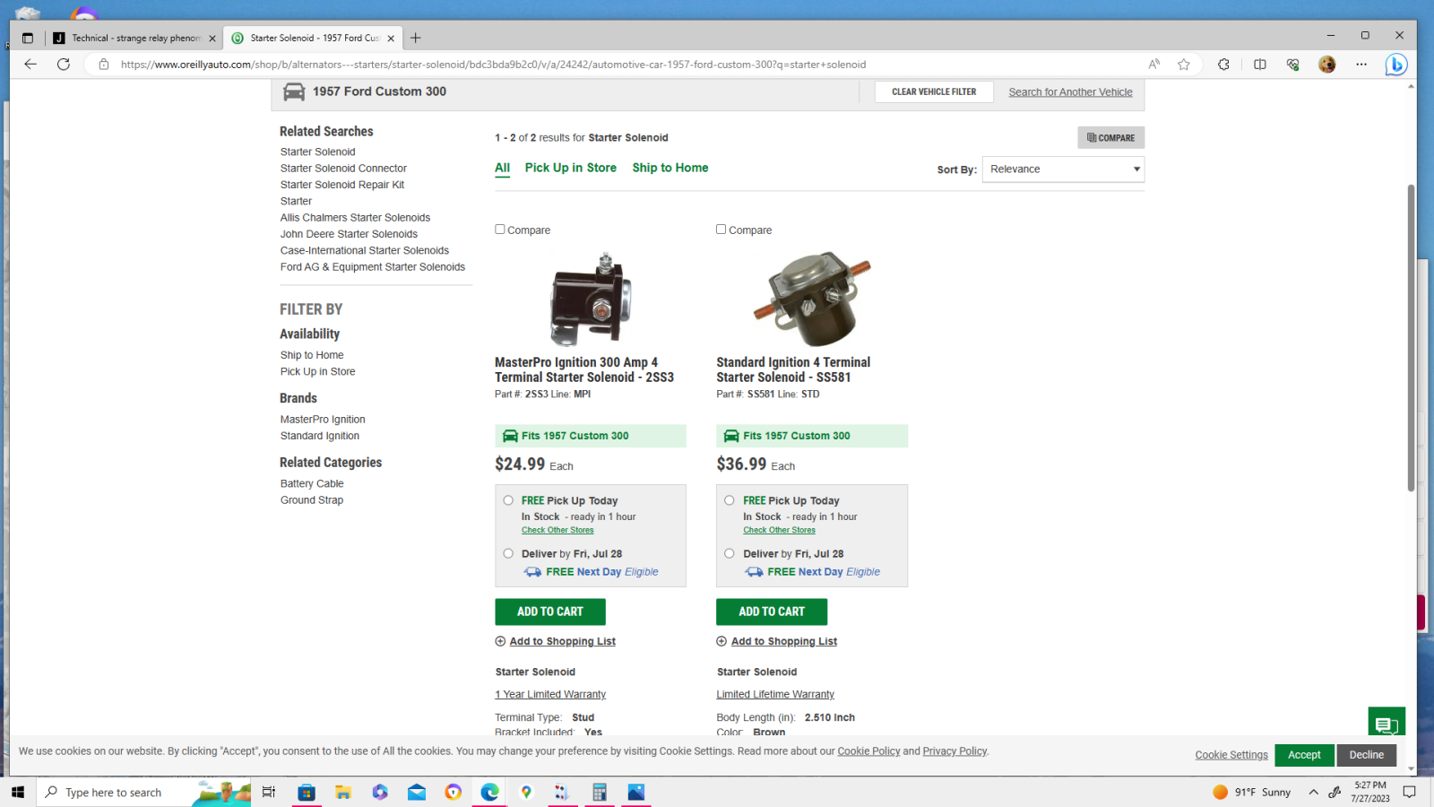View site information lock icon
Image resolution: width=1434 pixels, height=807 pixels.
(104, 65)
